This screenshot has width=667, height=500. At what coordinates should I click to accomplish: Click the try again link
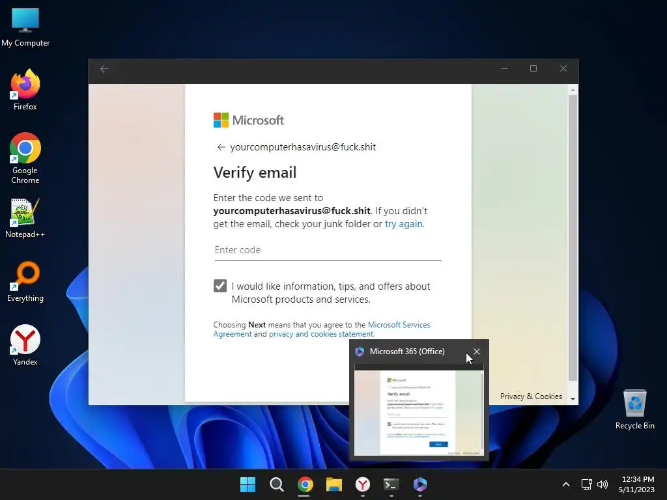point(404,224)
